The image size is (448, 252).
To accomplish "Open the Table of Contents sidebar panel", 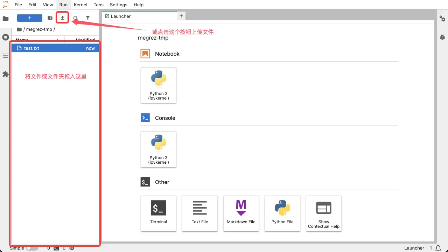I will pyautogui.click(x=5, y=55).
